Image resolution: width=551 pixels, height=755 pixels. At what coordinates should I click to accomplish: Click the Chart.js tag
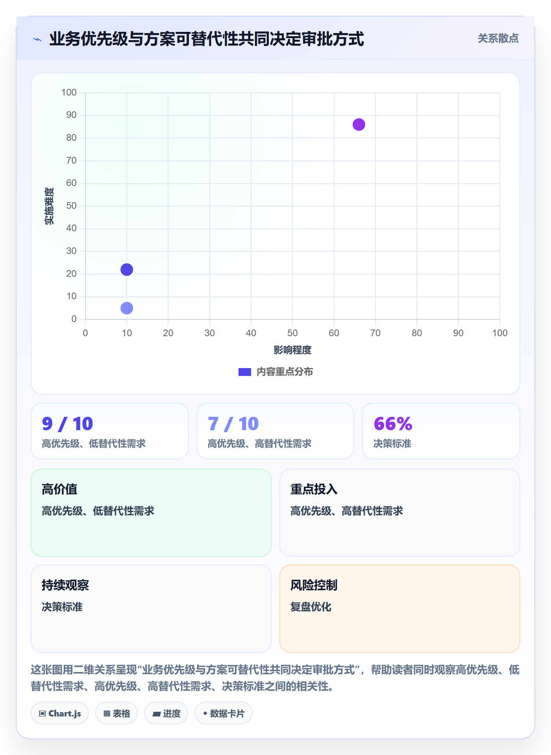pos(60,713)
